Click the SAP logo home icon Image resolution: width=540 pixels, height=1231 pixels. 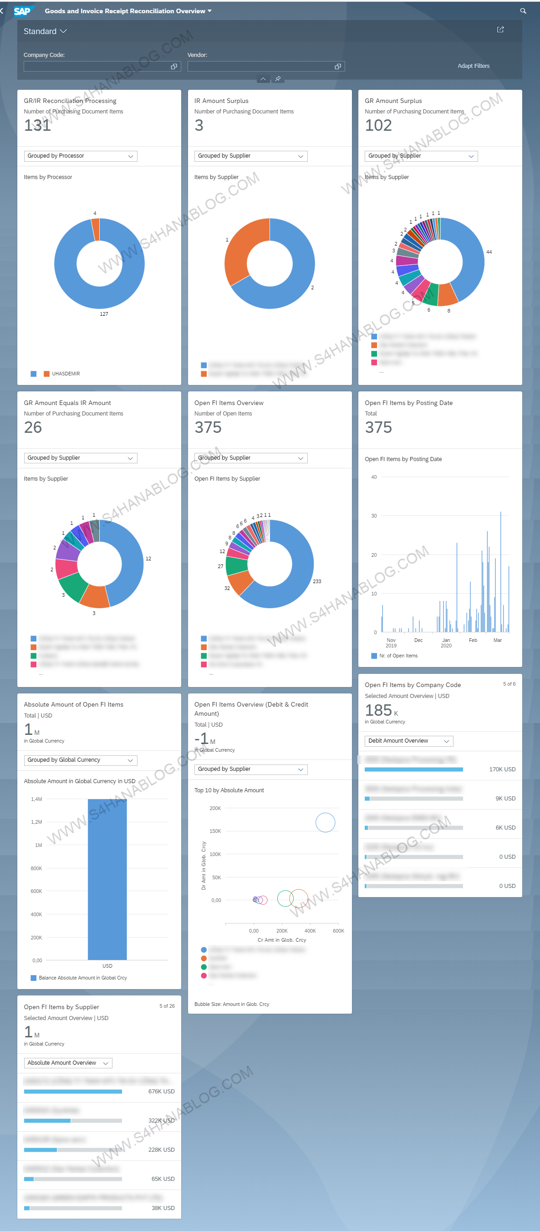click(x=22, y=11)
